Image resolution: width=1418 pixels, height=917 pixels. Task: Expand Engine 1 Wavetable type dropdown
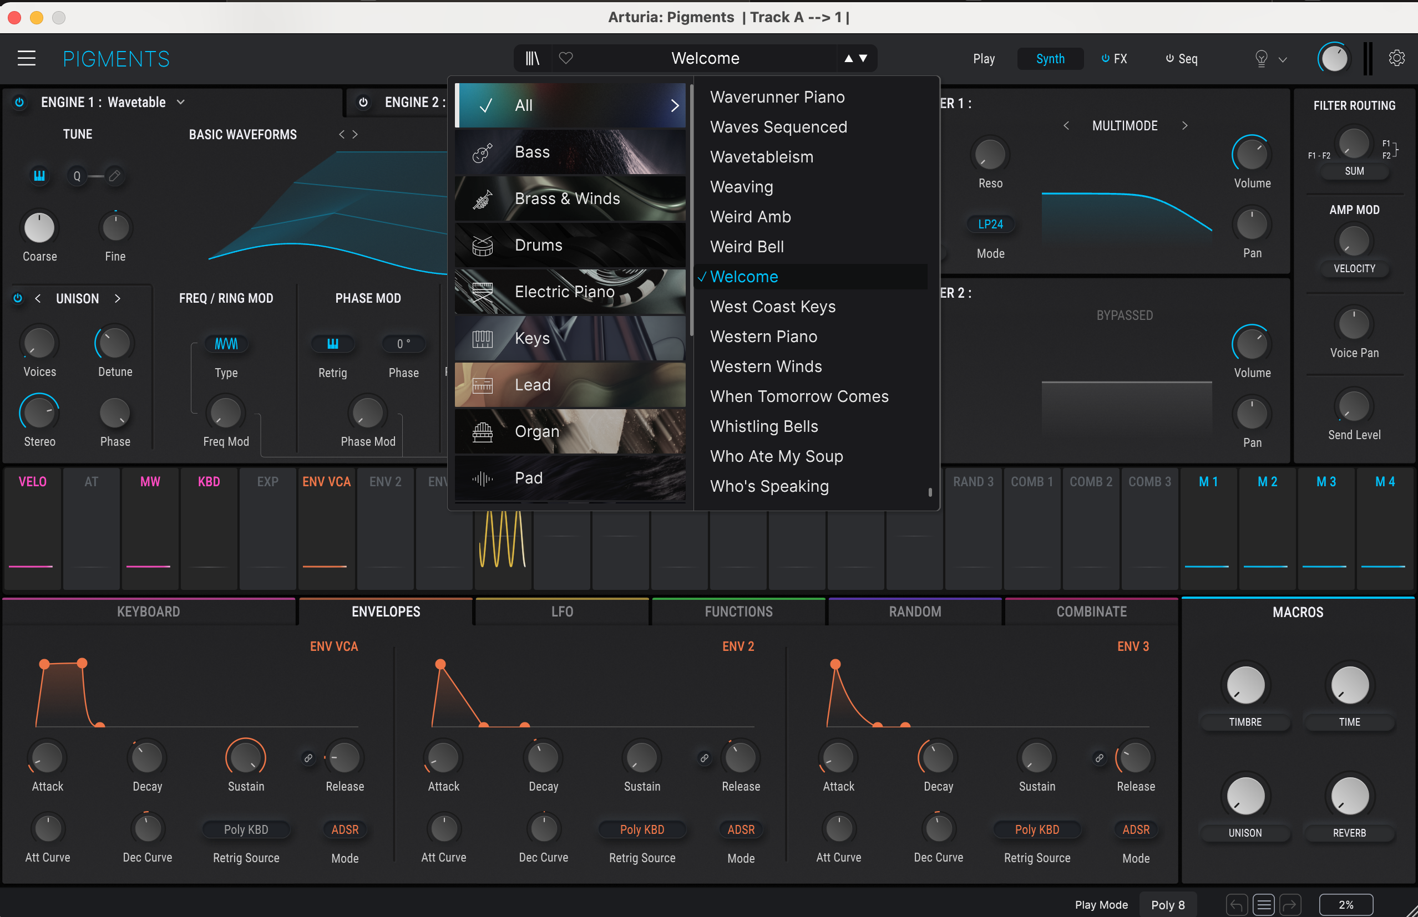[180, 103]
